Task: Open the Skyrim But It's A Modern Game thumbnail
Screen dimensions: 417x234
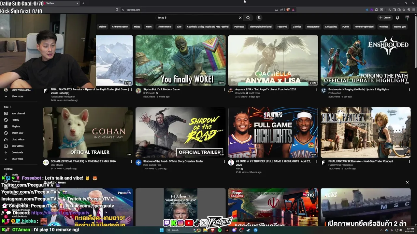Action: tap(180, 60)
